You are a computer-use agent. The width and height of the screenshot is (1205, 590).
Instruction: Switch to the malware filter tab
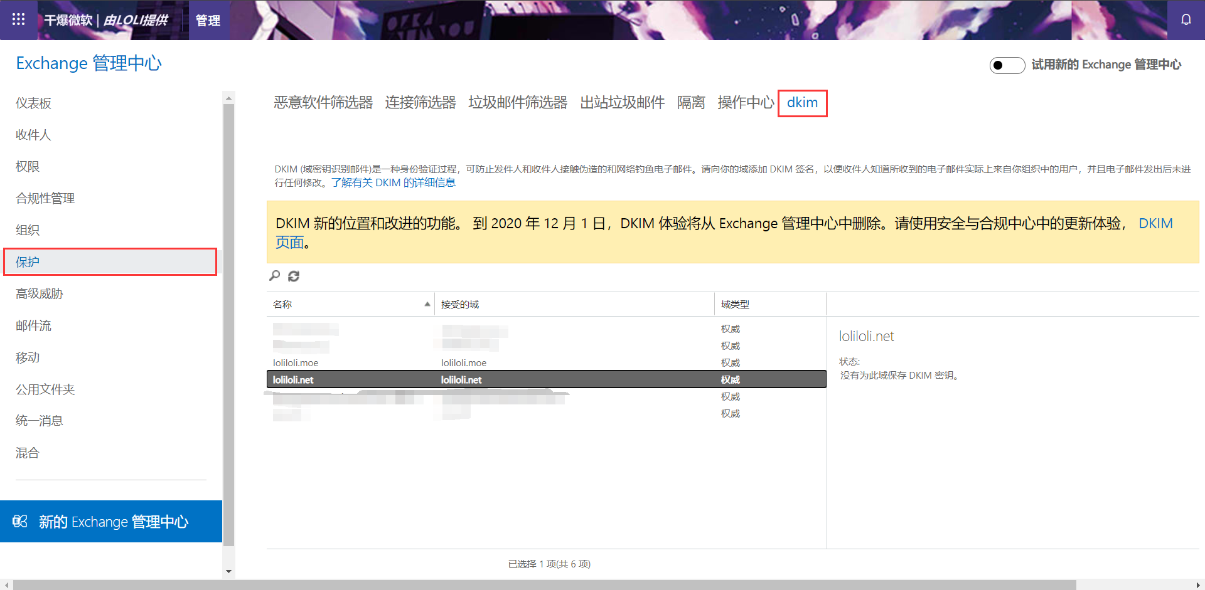pos(323,103)
